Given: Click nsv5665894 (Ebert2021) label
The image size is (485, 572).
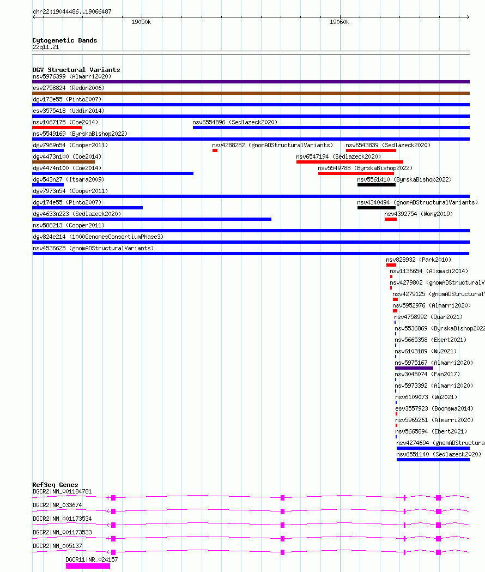Looking at the screenshot, I should (431, 431).
